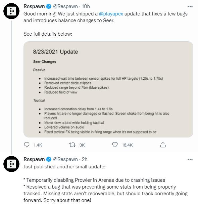Open the 2h timestamp link

pos(85,159)
